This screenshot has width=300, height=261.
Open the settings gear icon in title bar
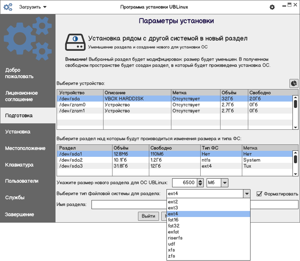pos(272,7)
